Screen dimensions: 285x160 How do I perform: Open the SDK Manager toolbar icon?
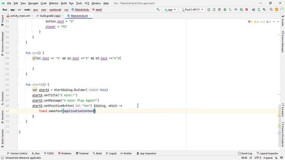tap(264, 10)
